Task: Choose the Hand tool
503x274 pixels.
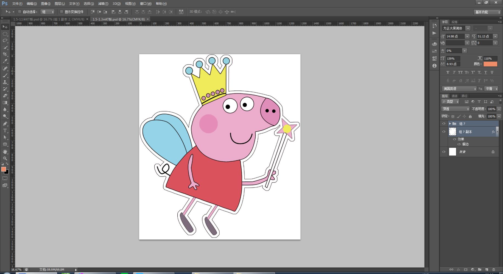Action: 5,152
